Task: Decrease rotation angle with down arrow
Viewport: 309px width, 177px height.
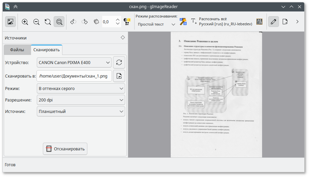Action: 118,24
